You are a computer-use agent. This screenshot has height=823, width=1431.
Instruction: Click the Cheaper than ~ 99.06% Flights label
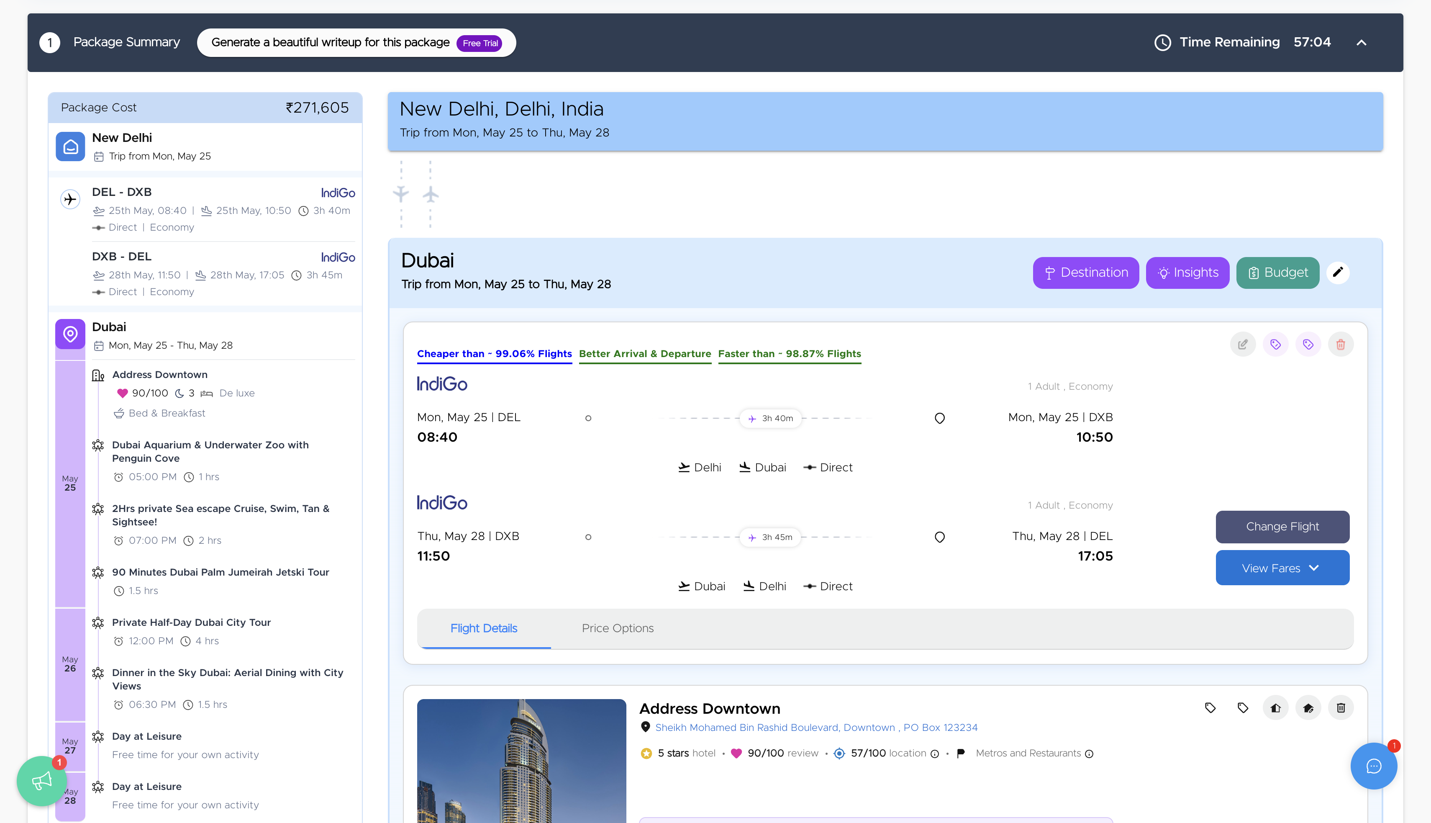(x=494, y=354)
